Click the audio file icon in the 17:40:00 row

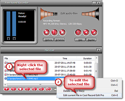pos(5,74)
